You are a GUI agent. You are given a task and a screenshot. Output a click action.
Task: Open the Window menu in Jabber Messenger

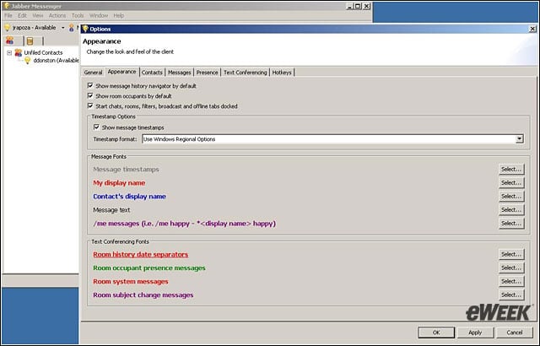click(99, 15)
